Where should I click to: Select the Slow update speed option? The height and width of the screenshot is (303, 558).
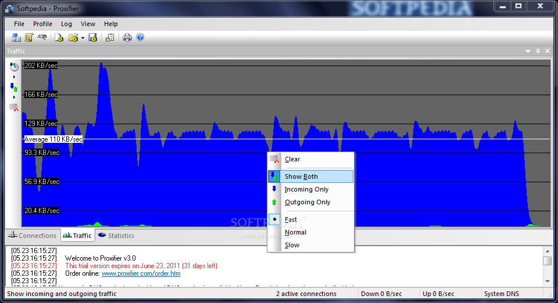pyautogui.click(x=310, y=245)
